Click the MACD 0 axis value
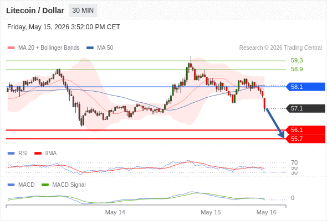 (x=293, y=198)
